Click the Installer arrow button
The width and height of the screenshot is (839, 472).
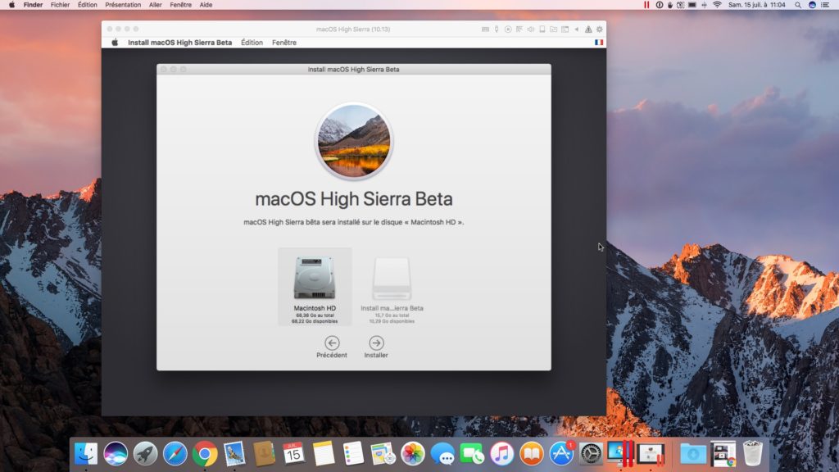point(376,343)
